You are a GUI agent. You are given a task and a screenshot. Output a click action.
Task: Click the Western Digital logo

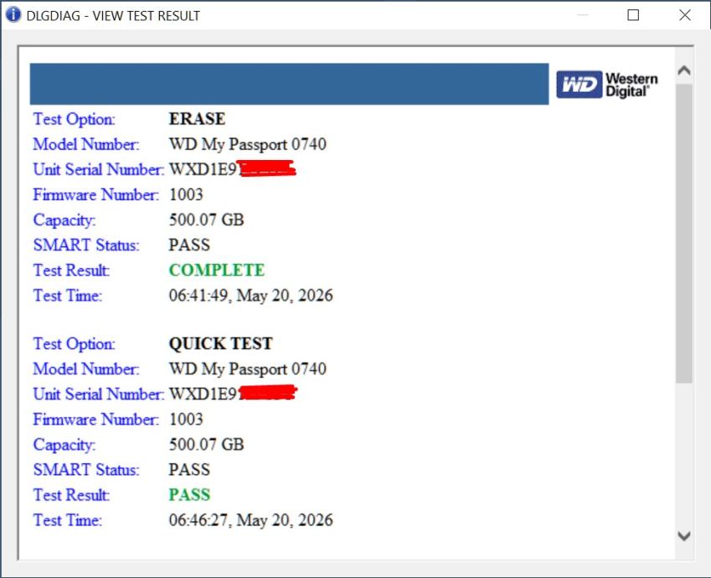click(607, 85)
